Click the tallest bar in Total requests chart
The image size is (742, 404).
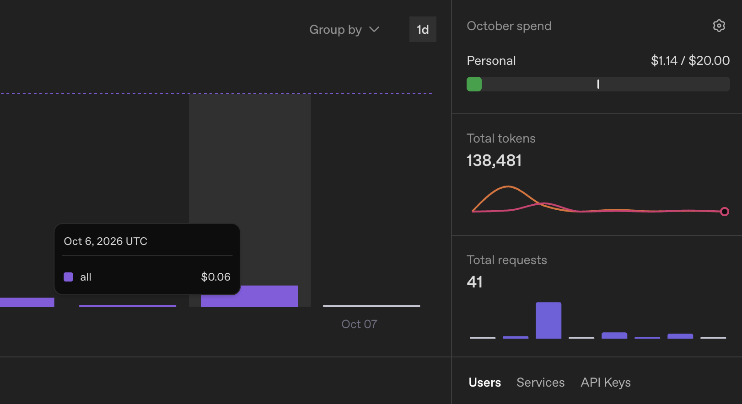[548, 320]
